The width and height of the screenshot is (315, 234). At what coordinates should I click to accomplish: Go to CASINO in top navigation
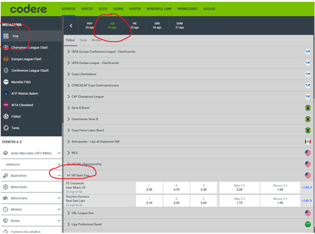point(118,9)
